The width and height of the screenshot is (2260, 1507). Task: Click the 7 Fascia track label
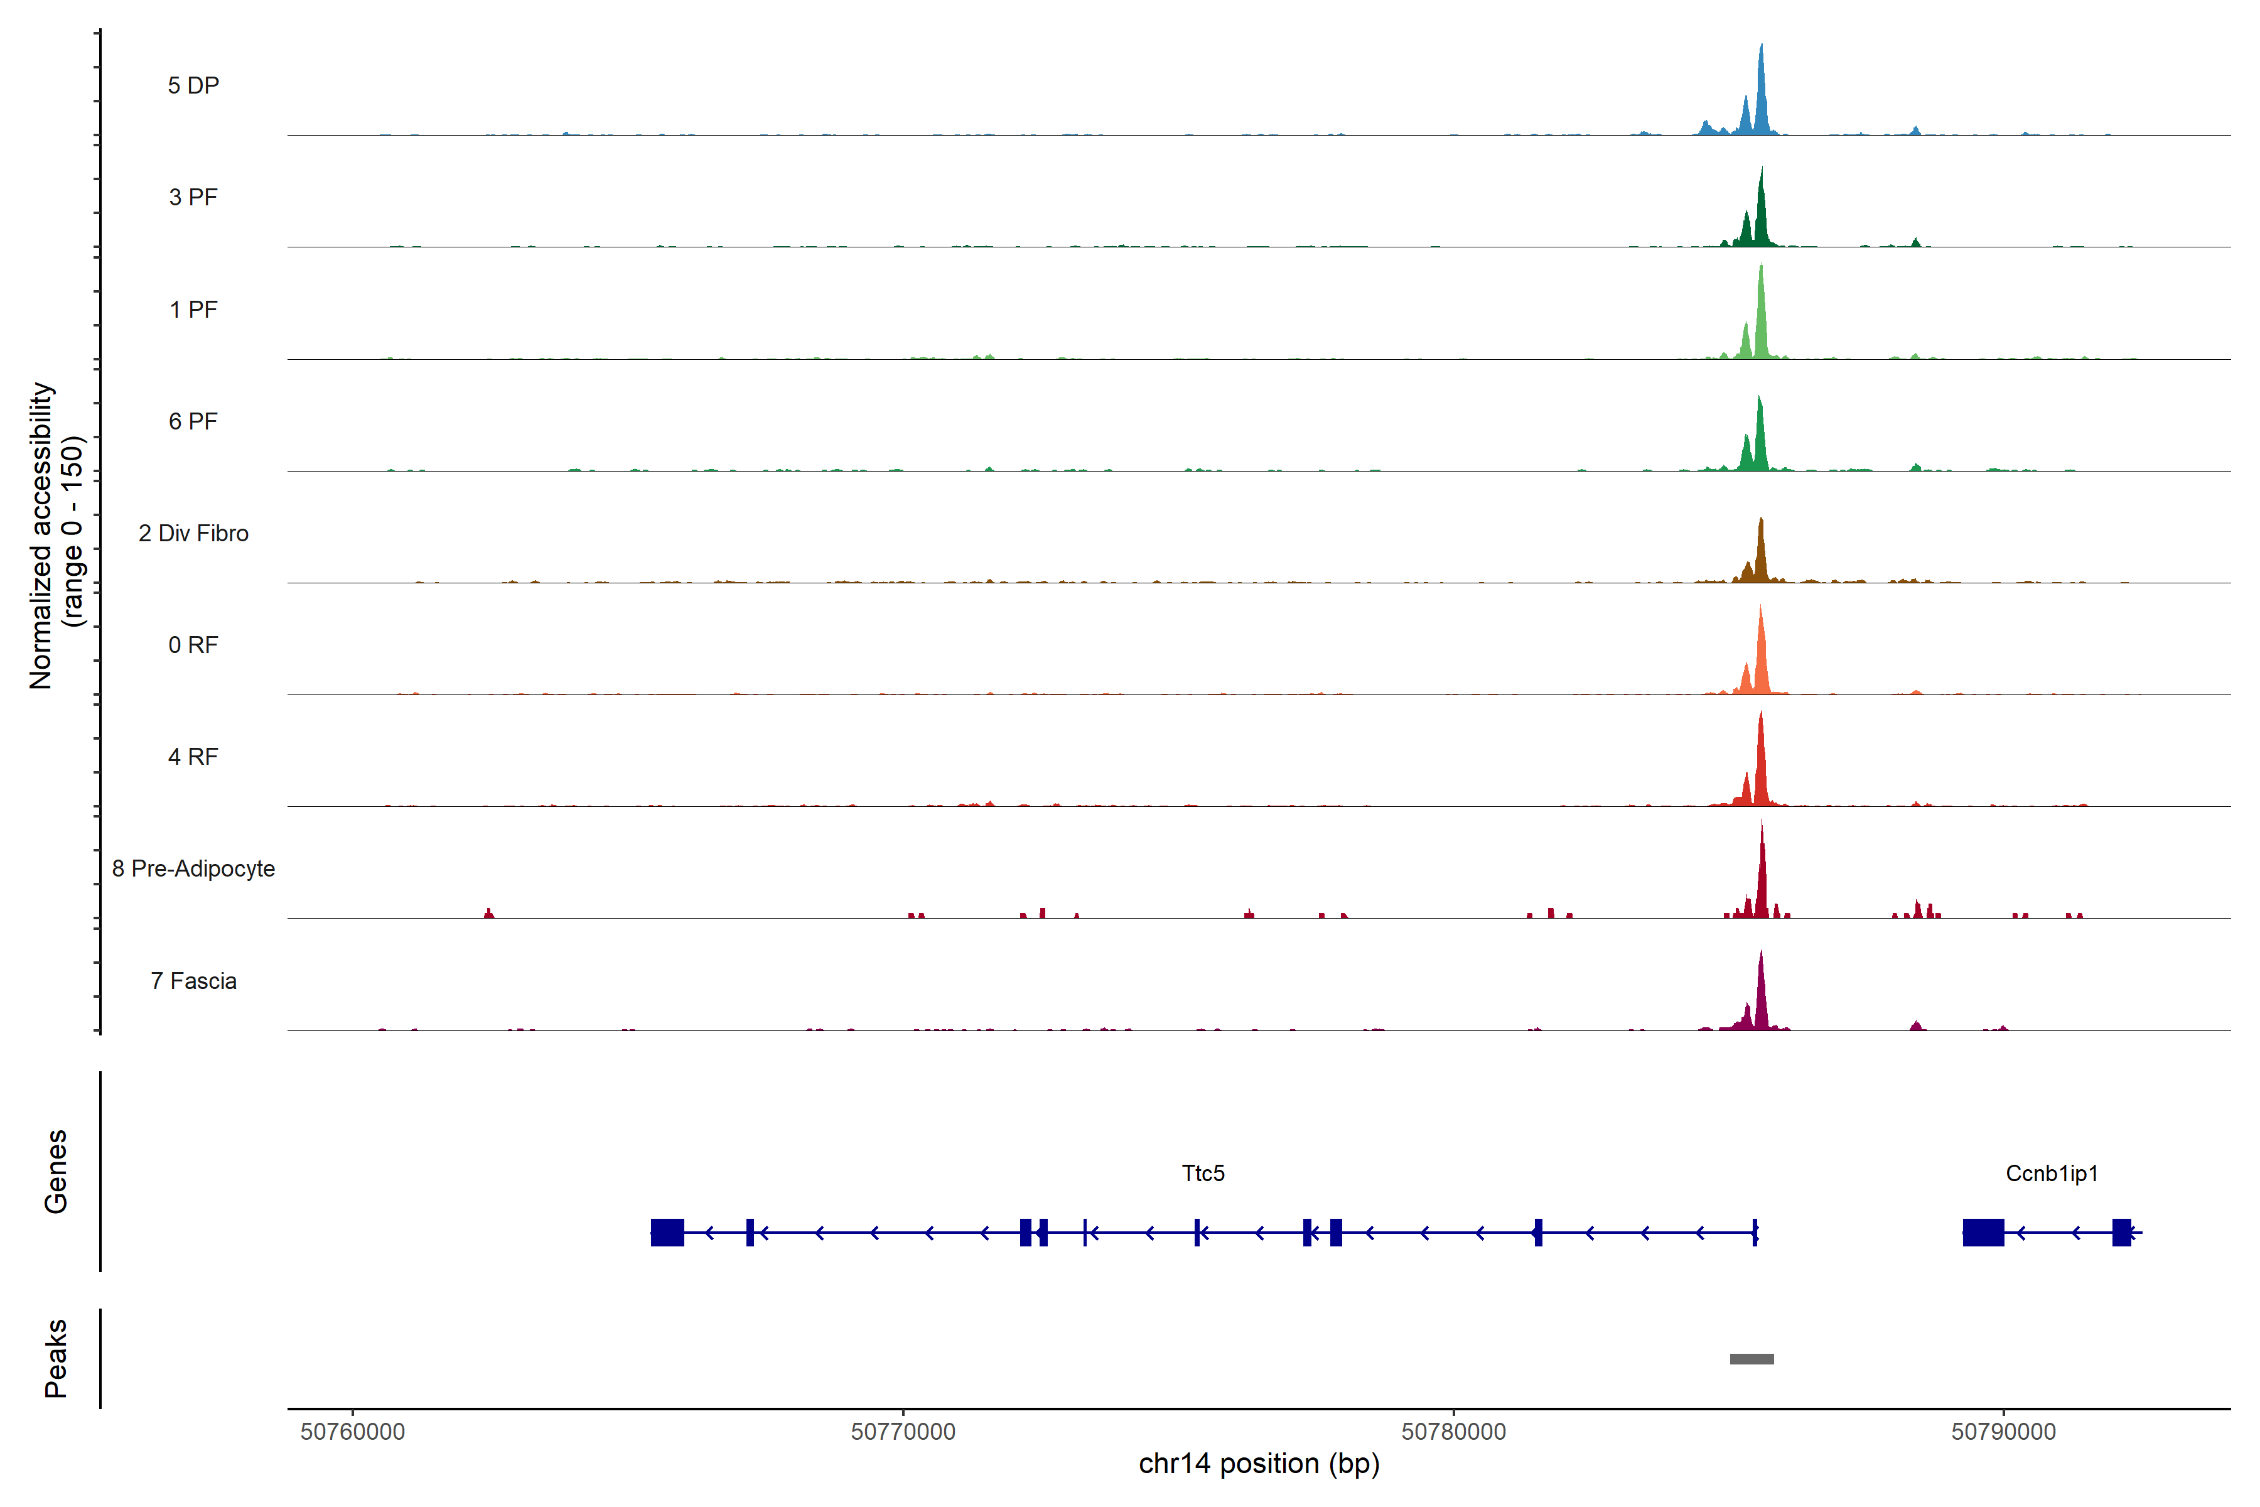(x=193, y=980)
